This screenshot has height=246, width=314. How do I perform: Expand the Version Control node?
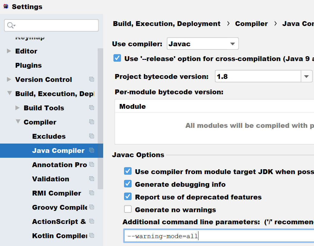9,79
